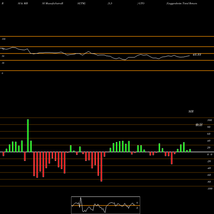Click the -40 label on MR axis

pos(209,168)
